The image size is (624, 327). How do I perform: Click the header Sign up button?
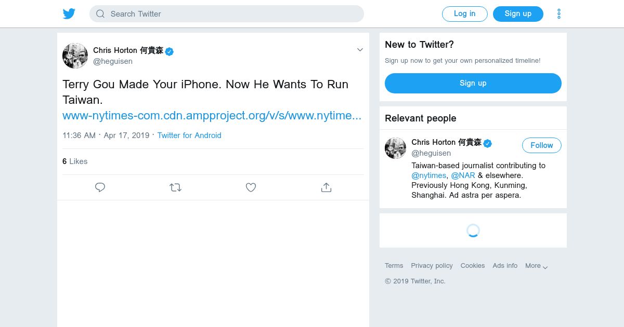click(x=518, y=14)
